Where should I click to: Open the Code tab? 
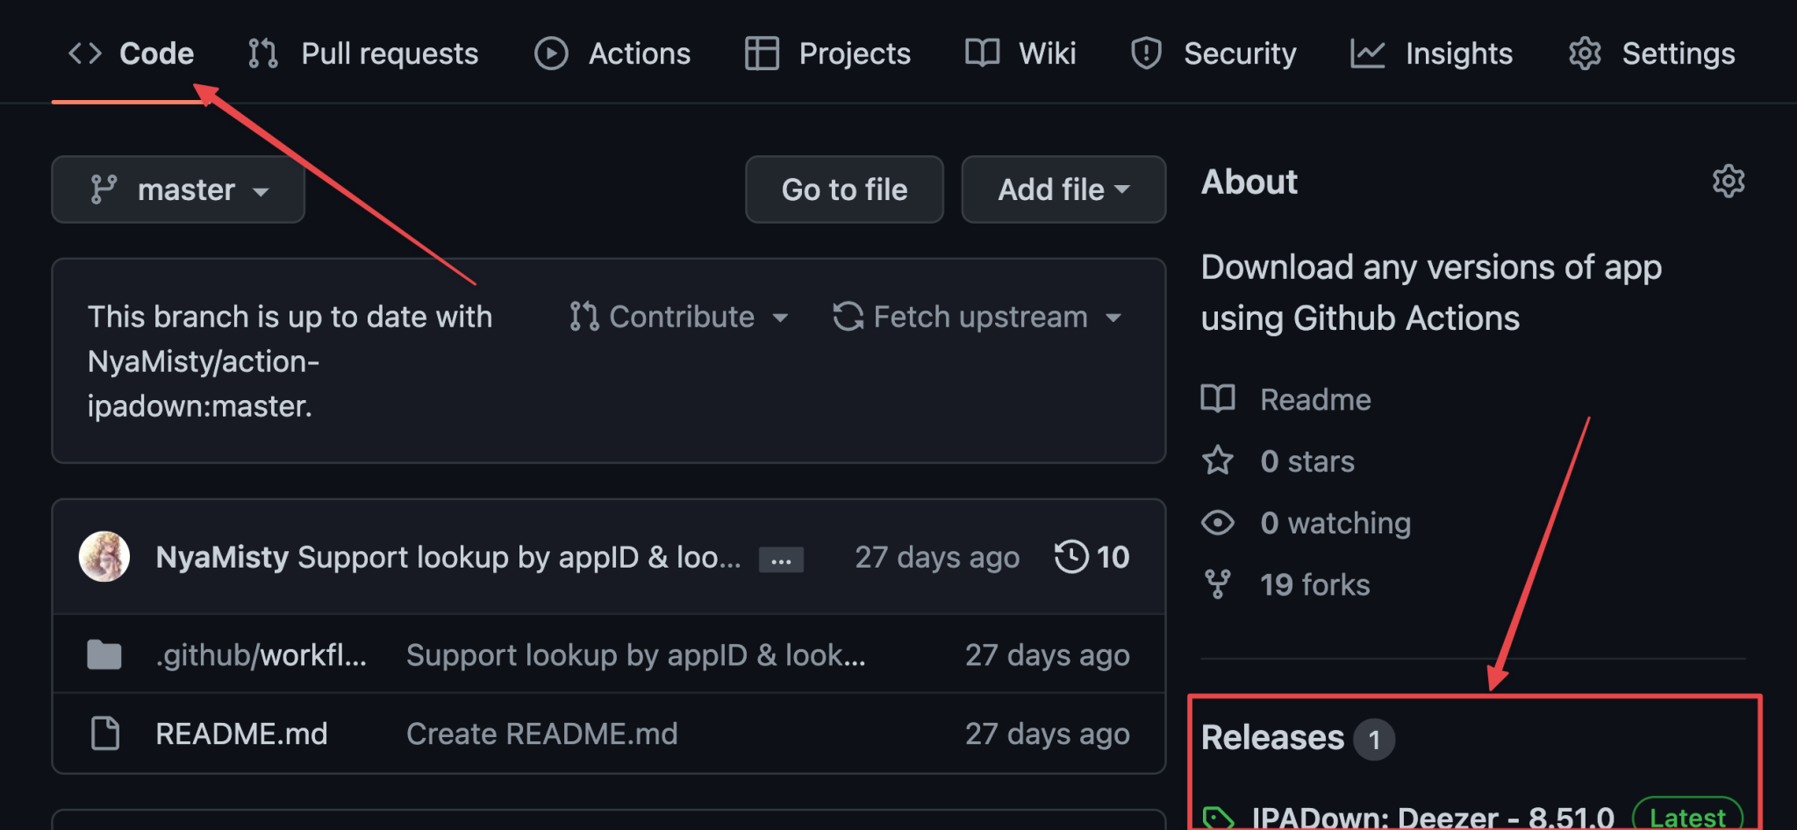(131, 54)
